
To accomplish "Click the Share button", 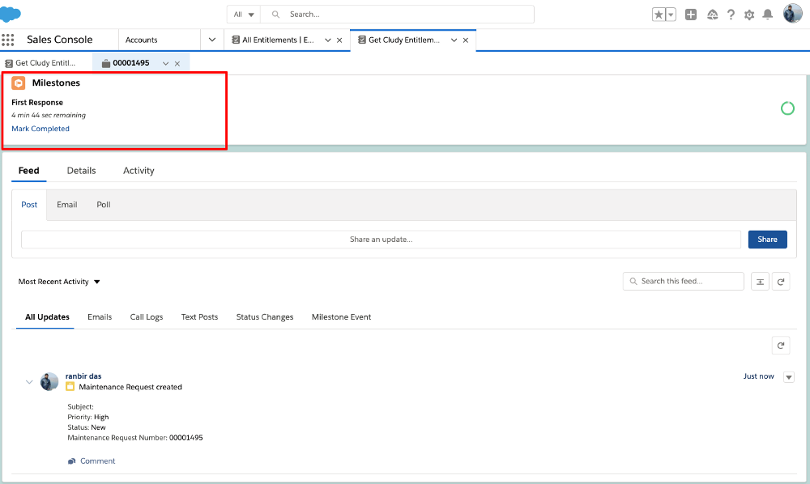I will pyautogui.click(x=767, y=240).
